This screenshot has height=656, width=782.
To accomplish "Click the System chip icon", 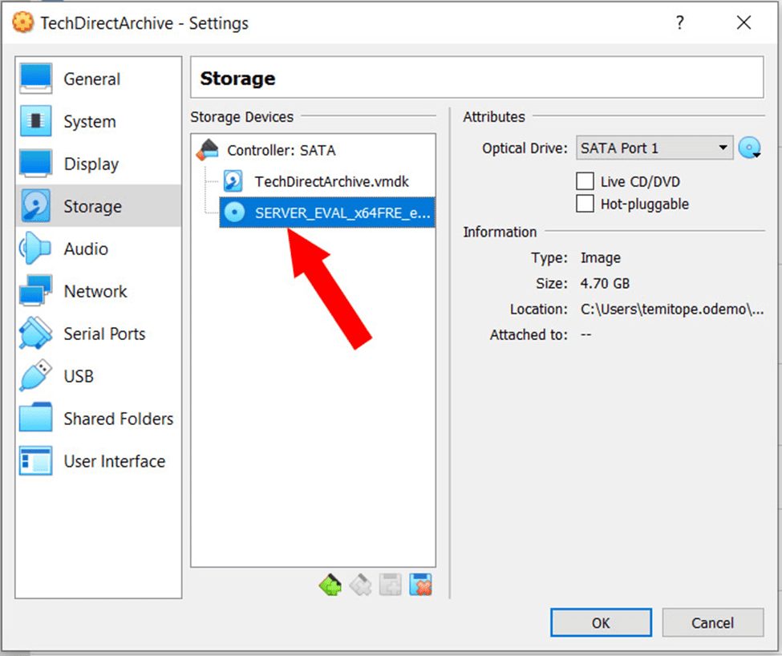I will [x=35, y=120].
